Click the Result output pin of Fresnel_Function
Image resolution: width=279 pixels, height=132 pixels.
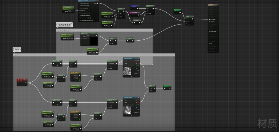pos(97,3)
